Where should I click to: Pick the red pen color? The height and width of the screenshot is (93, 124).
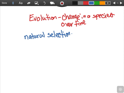[86, 3]
